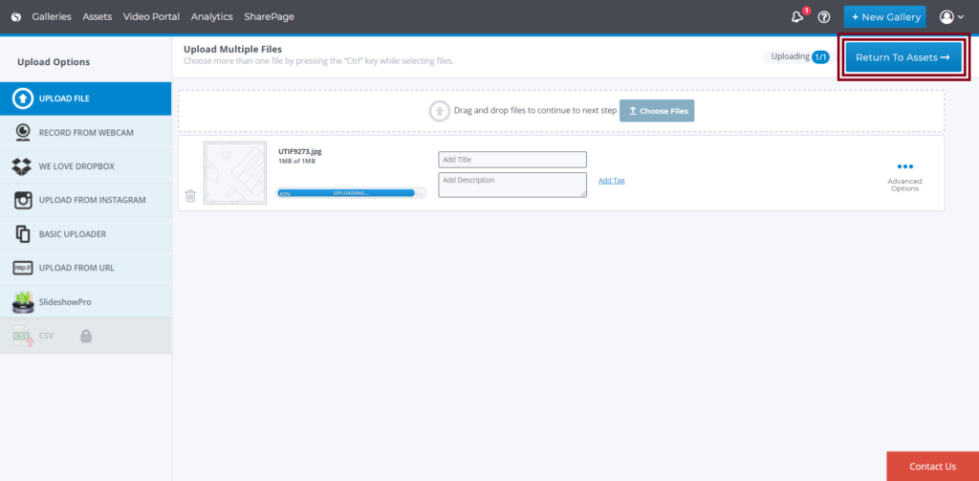Select Record From Webcam option
The width and height of the screenshot is (979, 481).
tap(85, 132)
